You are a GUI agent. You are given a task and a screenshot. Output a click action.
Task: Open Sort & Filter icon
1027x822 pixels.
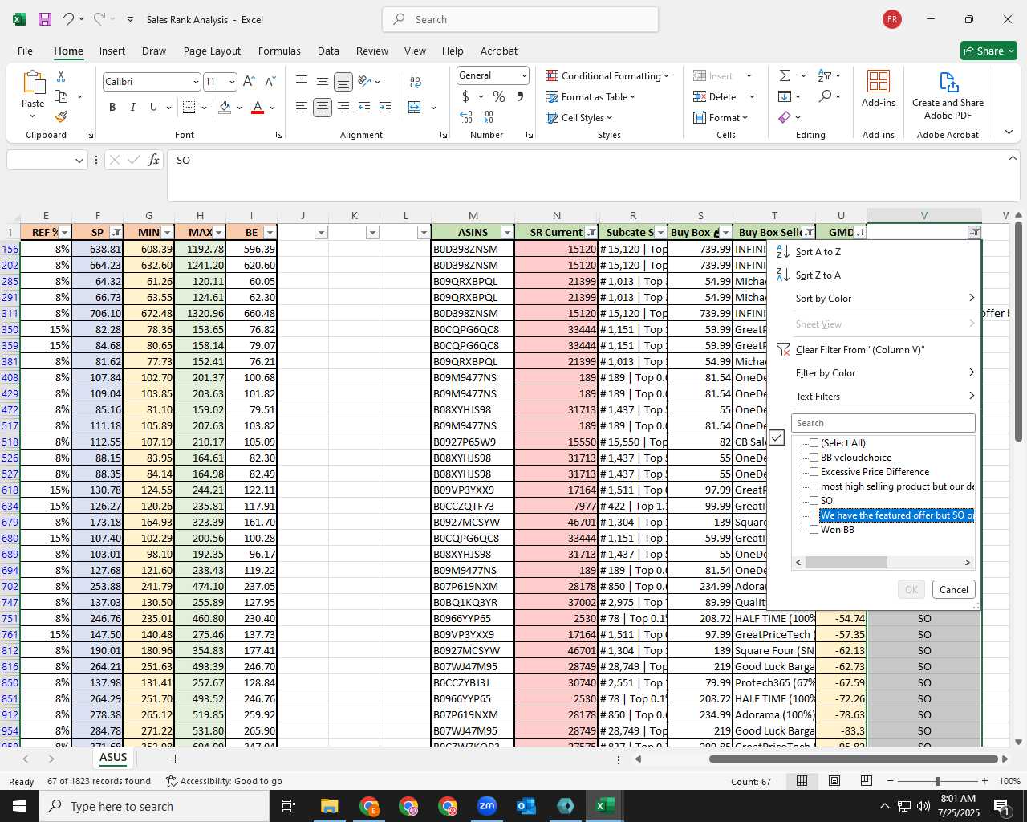(x=825, y=75)
